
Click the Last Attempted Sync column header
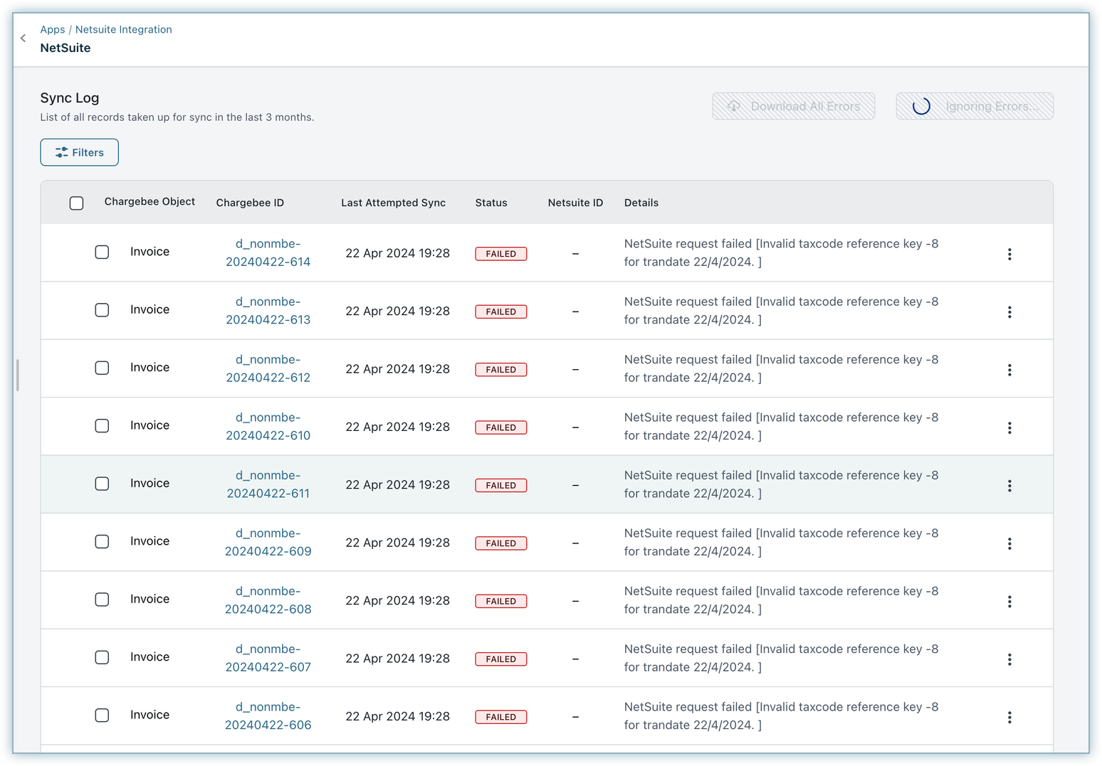coord(393,203)
